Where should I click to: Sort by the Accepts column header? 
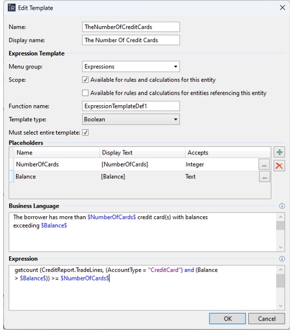(228, 153)
